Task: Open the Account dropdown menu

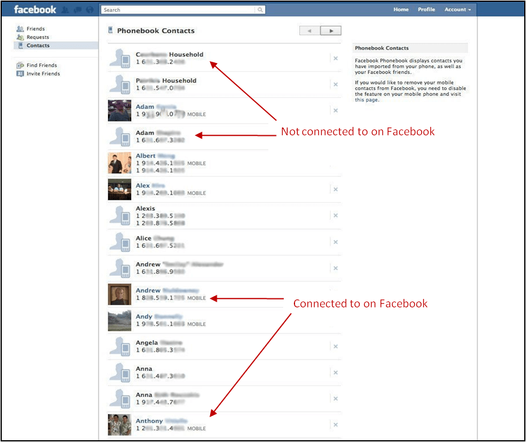Action: point(457,9)
